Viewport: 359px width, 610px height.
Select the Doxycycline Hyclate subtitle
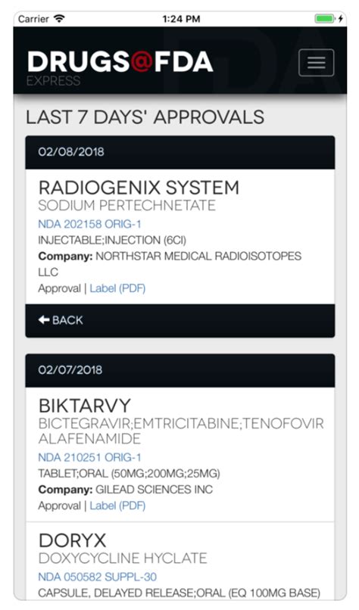pos(123,559)
